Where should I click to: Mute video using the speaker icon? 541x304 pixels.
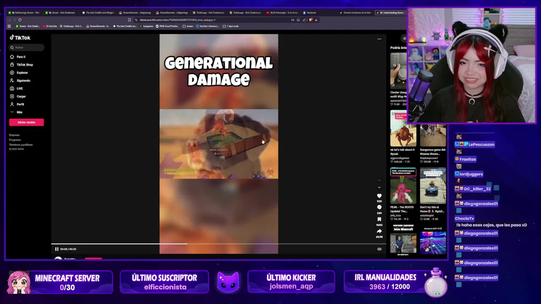[x=379, y=249]
